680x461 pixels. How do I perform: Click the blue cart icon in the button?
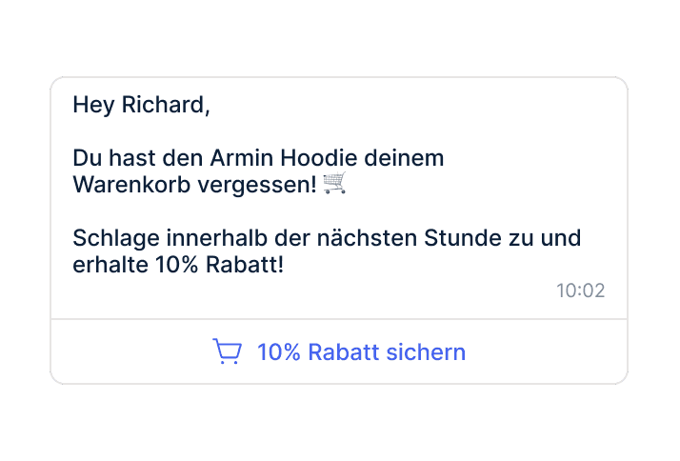coord(228,351)
